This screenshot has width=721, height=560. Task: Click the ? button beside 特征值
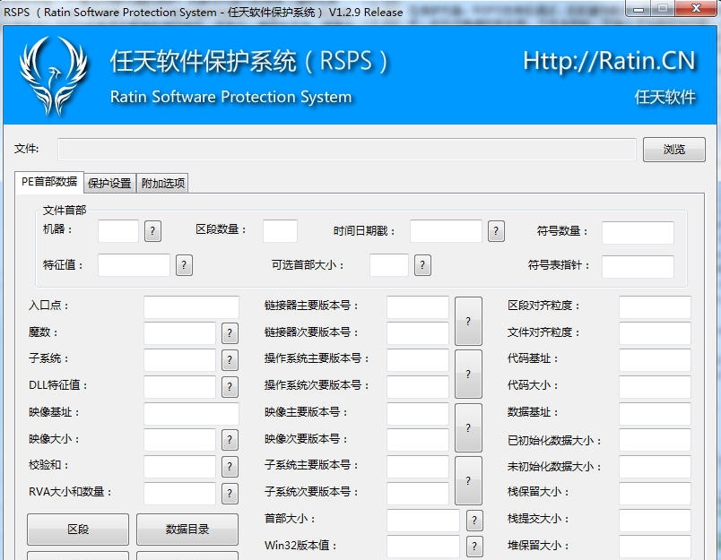(x=184, y=265)
